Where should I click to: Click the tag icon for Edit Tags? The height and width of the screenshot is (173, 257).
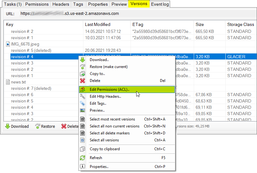pos(83,103)
